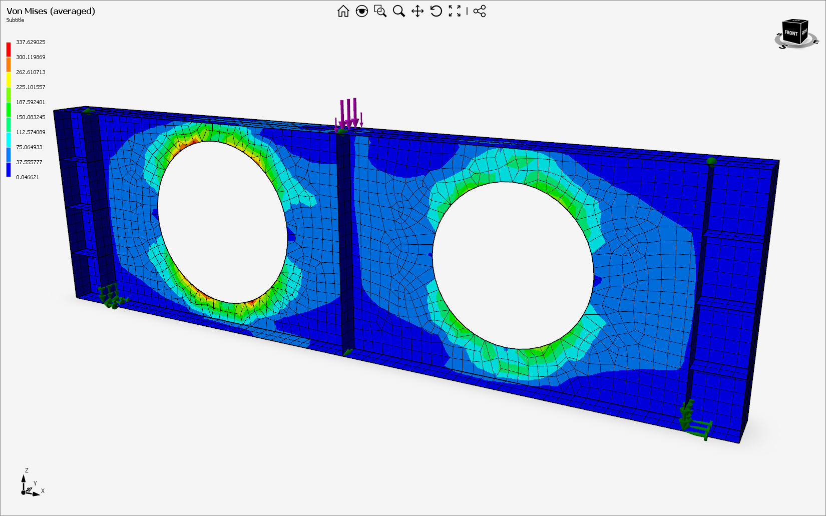Click the RIGHT face of view cube
Screen dimensions: 826x516
804,33
